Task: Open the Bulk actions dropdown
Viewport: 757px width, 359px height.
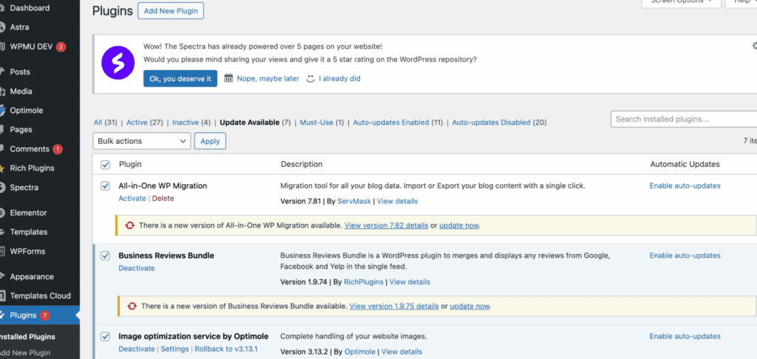Action: pyautogui.click(x=142, y=141)
